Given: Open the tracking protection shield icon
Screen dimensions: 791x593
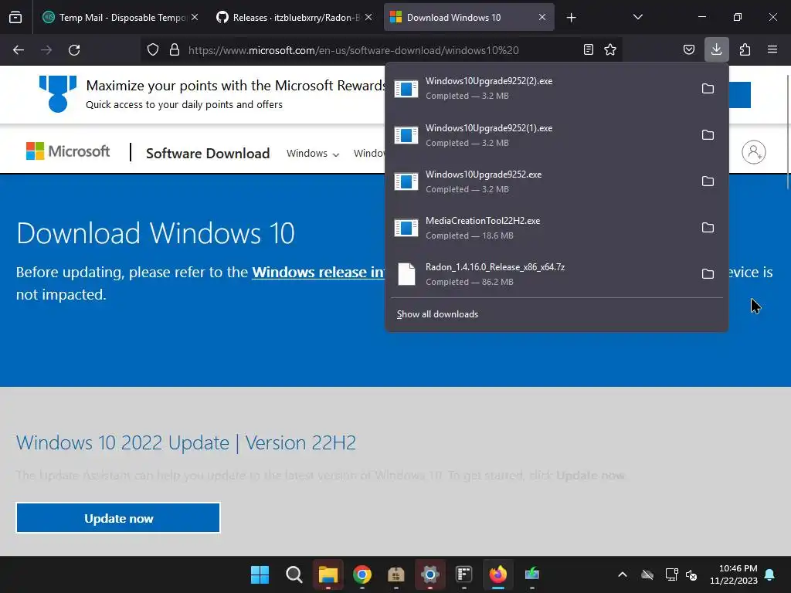Looking at the screenshot, I should 153,50.
